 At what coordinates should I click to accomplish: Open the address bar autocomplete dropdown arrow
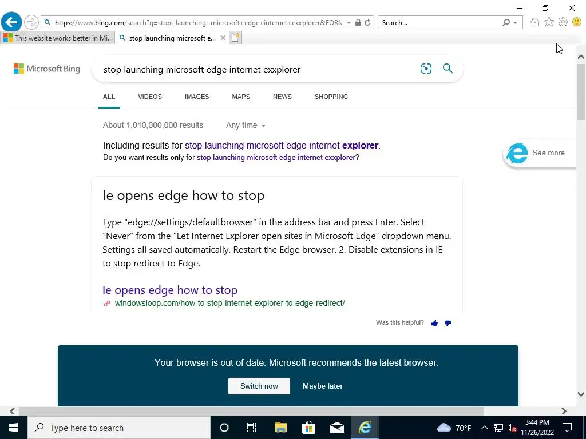[349, 22]
